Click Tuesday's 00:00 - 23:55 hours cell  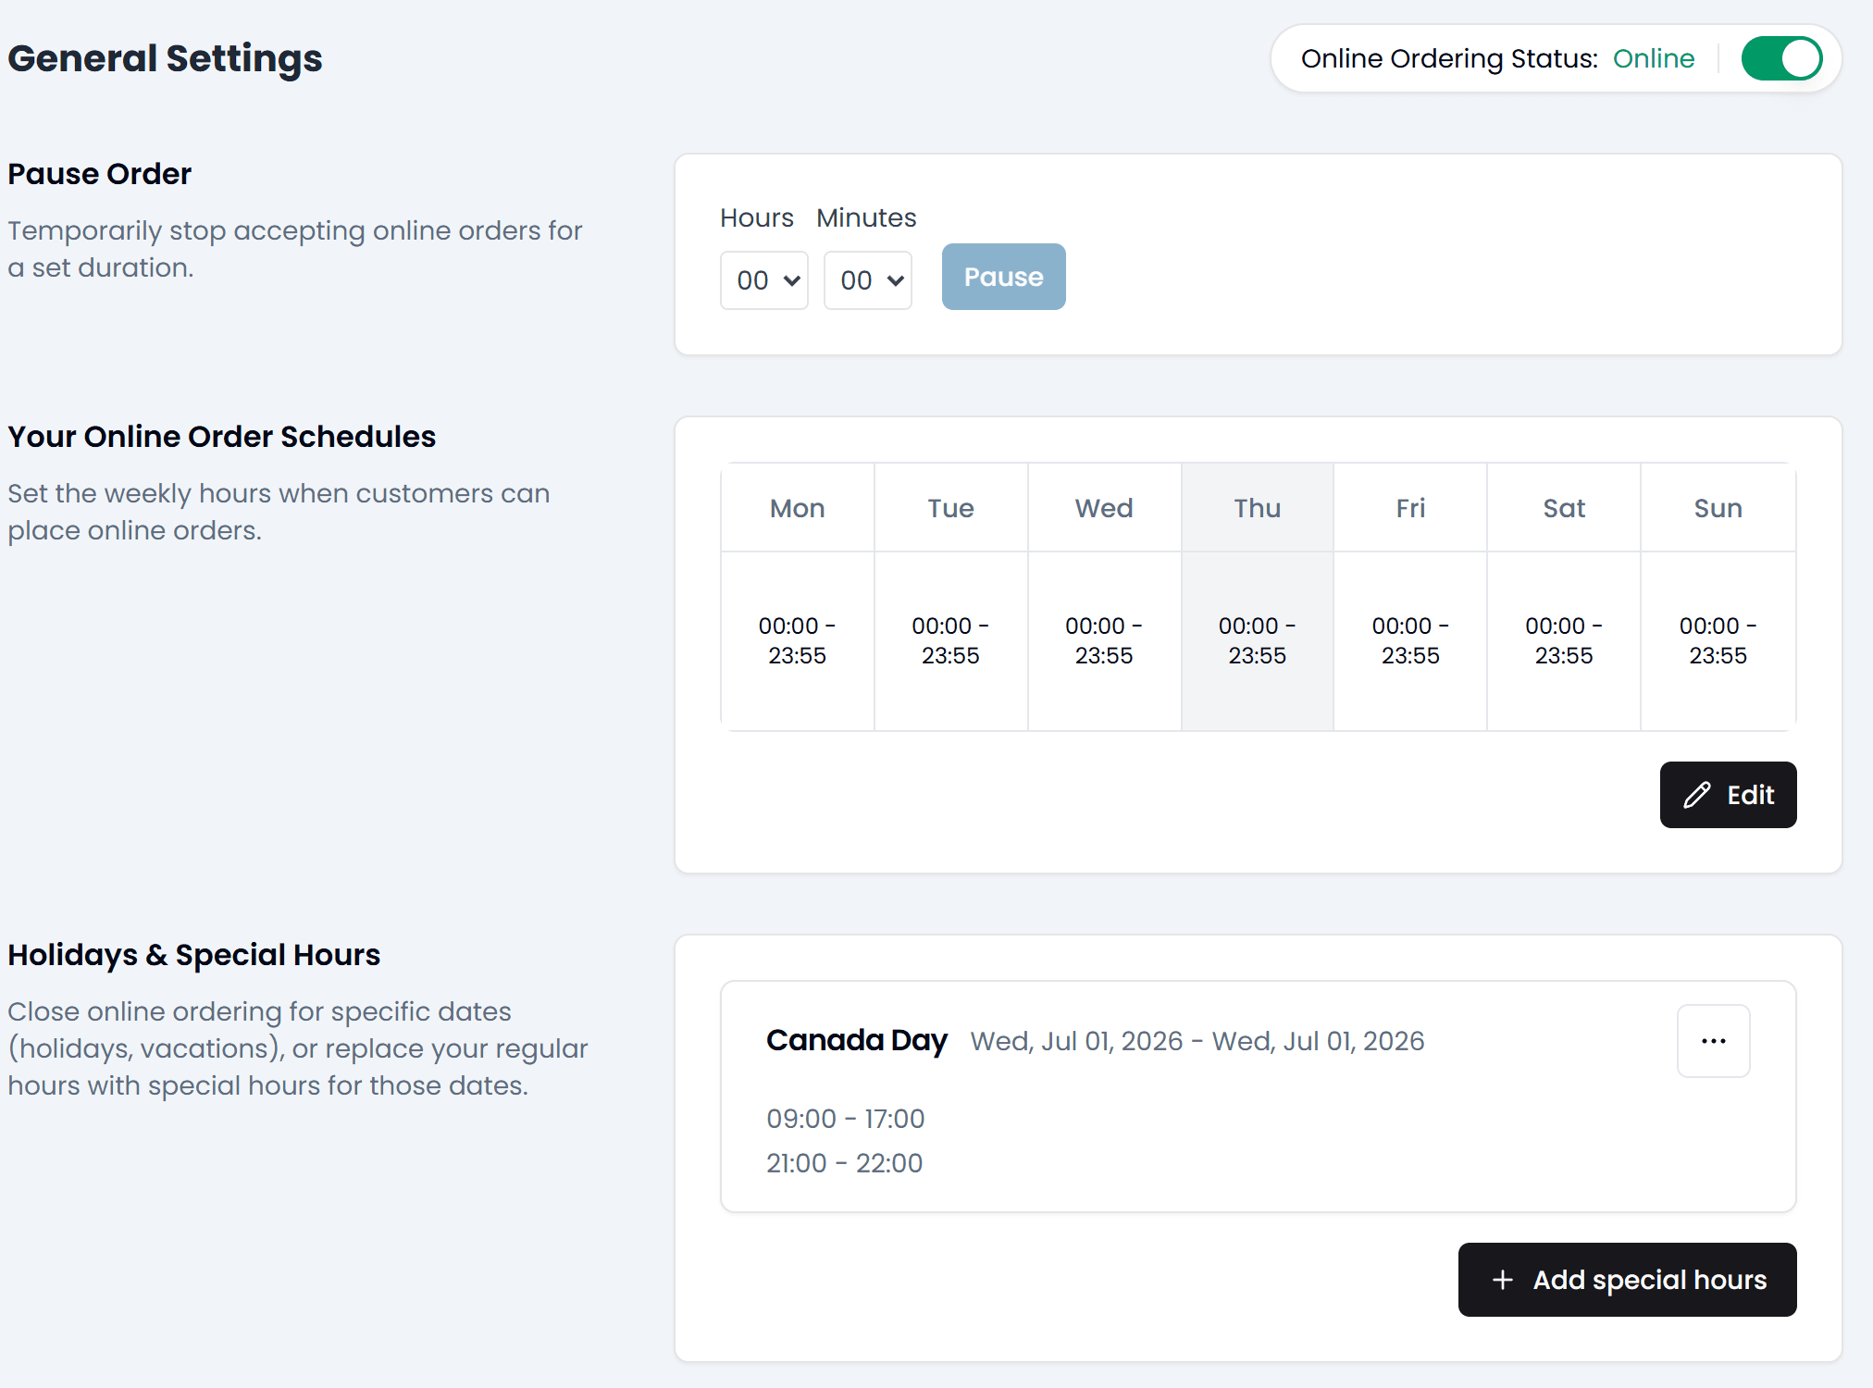click(x=951, y=641)
